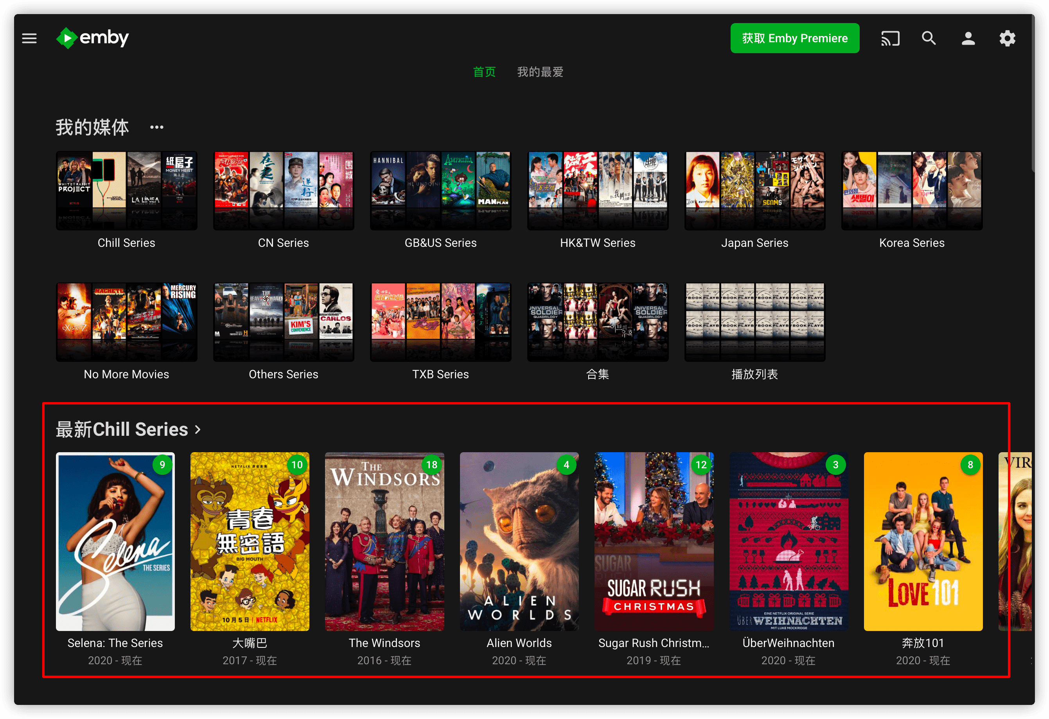Expand the 最新Chill Series section chevron
Image resolution: width=1049 pixels, height=719 pixels.
pos(198,430)
